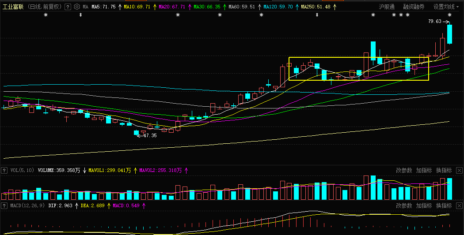Screen dimensions: 464x235
Task: Click the 工业富联 stock name
Action: 13,7
